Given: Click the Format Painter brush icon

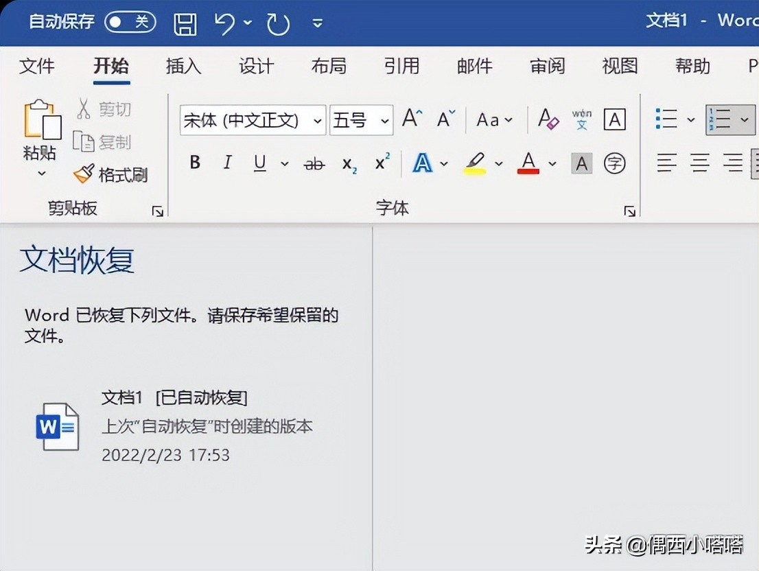Looking at the screenshot, I should 84,174.
